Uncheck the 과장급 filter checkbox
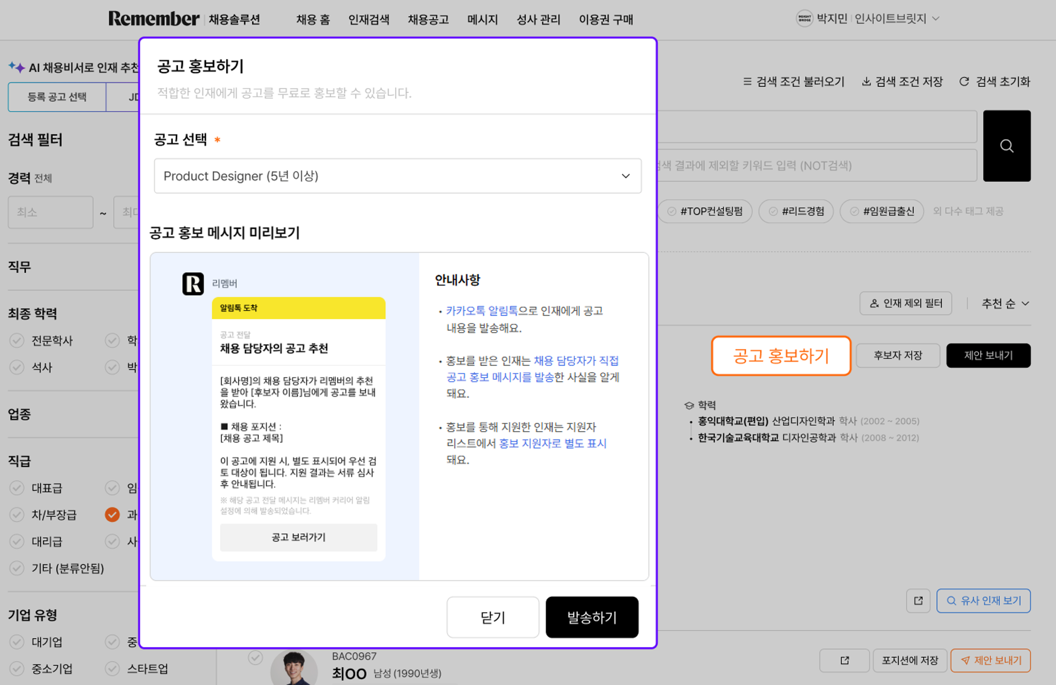1056x685 pixels. point(113,515)
